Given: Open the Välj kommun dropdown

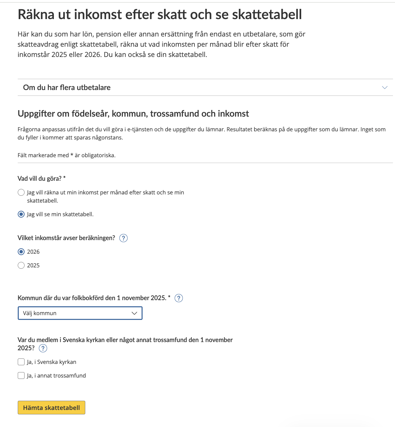Looking at the screenshot, I should 80,313.
